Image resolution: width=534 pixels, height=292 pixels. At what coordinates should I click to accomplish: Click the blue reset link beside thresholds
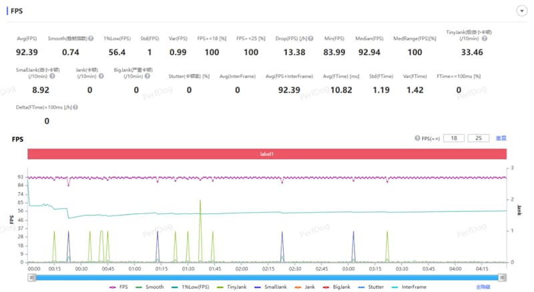coord(501,138)
